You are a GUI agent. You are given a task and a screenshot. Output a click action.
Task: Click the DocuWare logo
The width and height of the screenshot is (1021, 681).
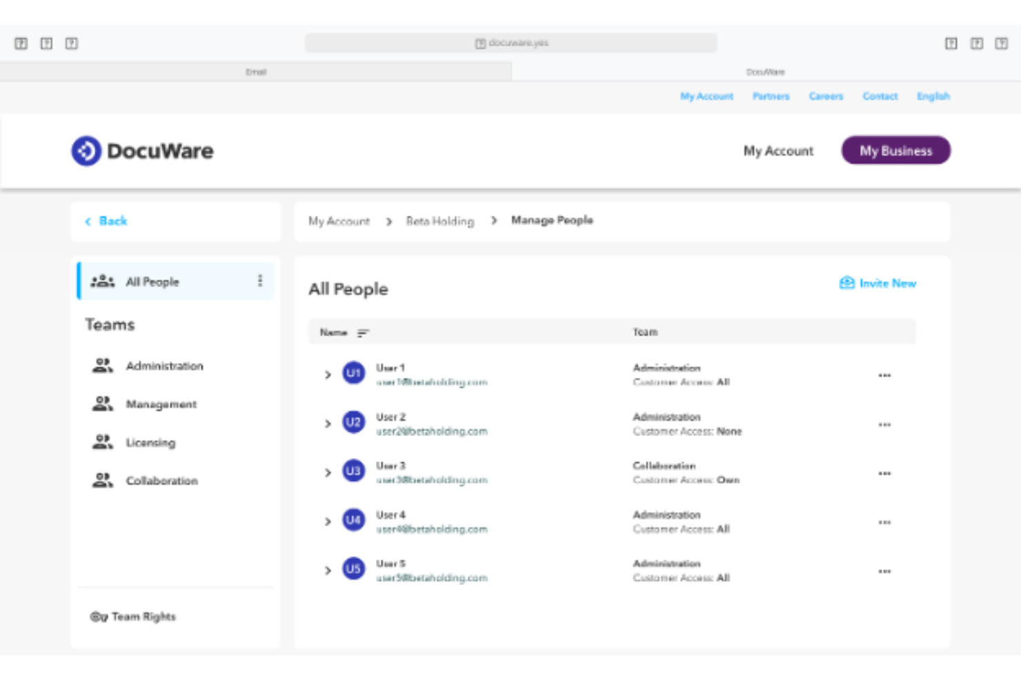(x=143, y=150)
